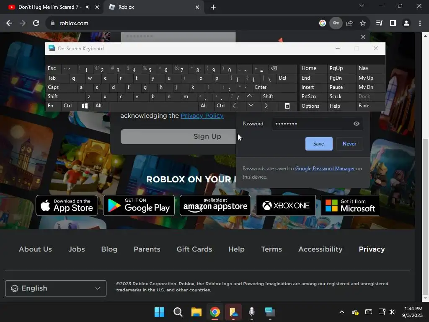Open the Privacy footer link
The image size is (429, 322).
tap(372, 249)
